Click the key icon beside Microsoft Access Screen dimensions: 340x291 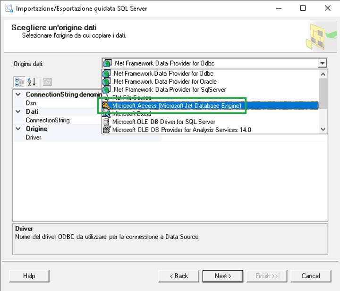106,106
